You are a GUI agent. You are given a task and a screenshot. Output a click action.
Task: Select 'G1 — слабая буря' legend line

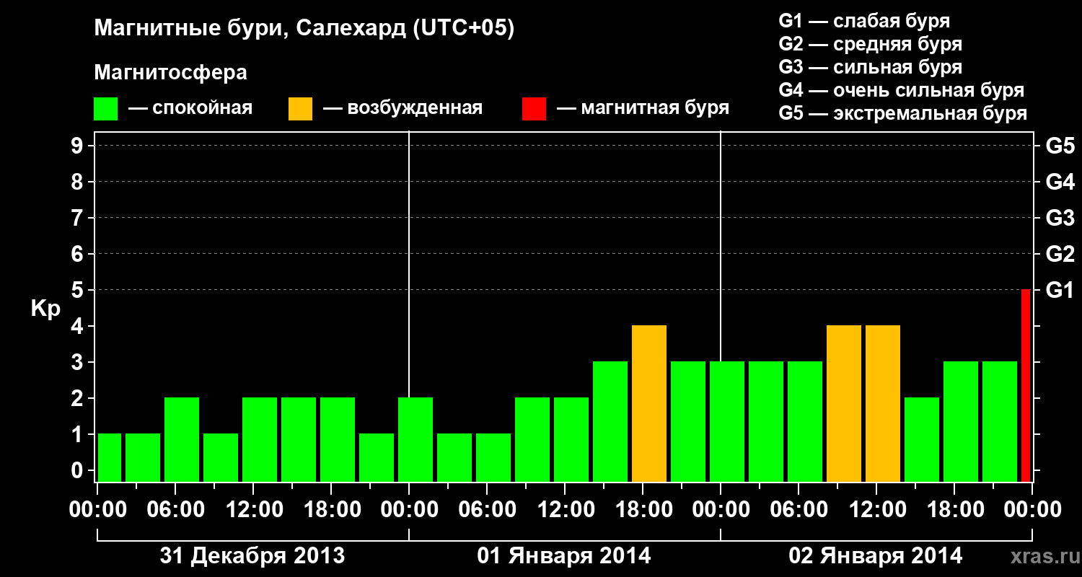click(864, 21)
